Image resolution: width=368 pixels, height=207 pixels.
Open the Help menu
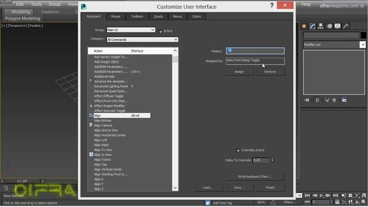pyautogui.click(x=306, y=4)
